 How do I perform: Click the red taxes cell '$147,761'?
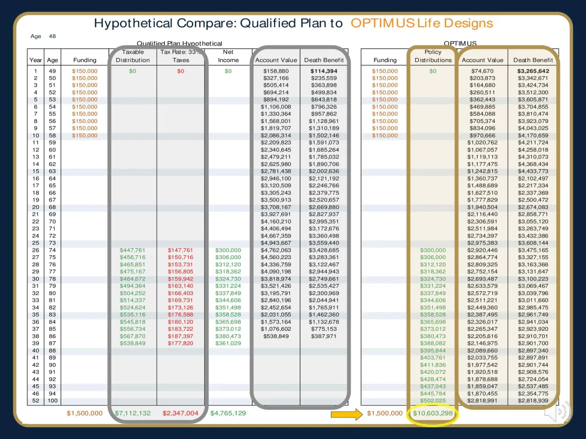coord(180,250)
